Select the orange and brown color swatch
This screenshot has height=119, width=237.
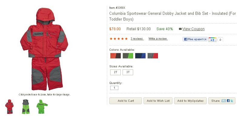point(116,56)
